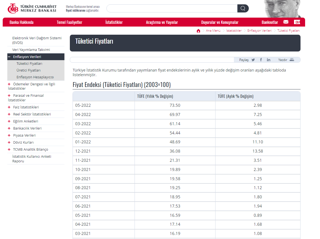The width and height of the screenshot is (320, 239).
Task: Click the printer icon next to Yazdır
Action: coord(292,60)
